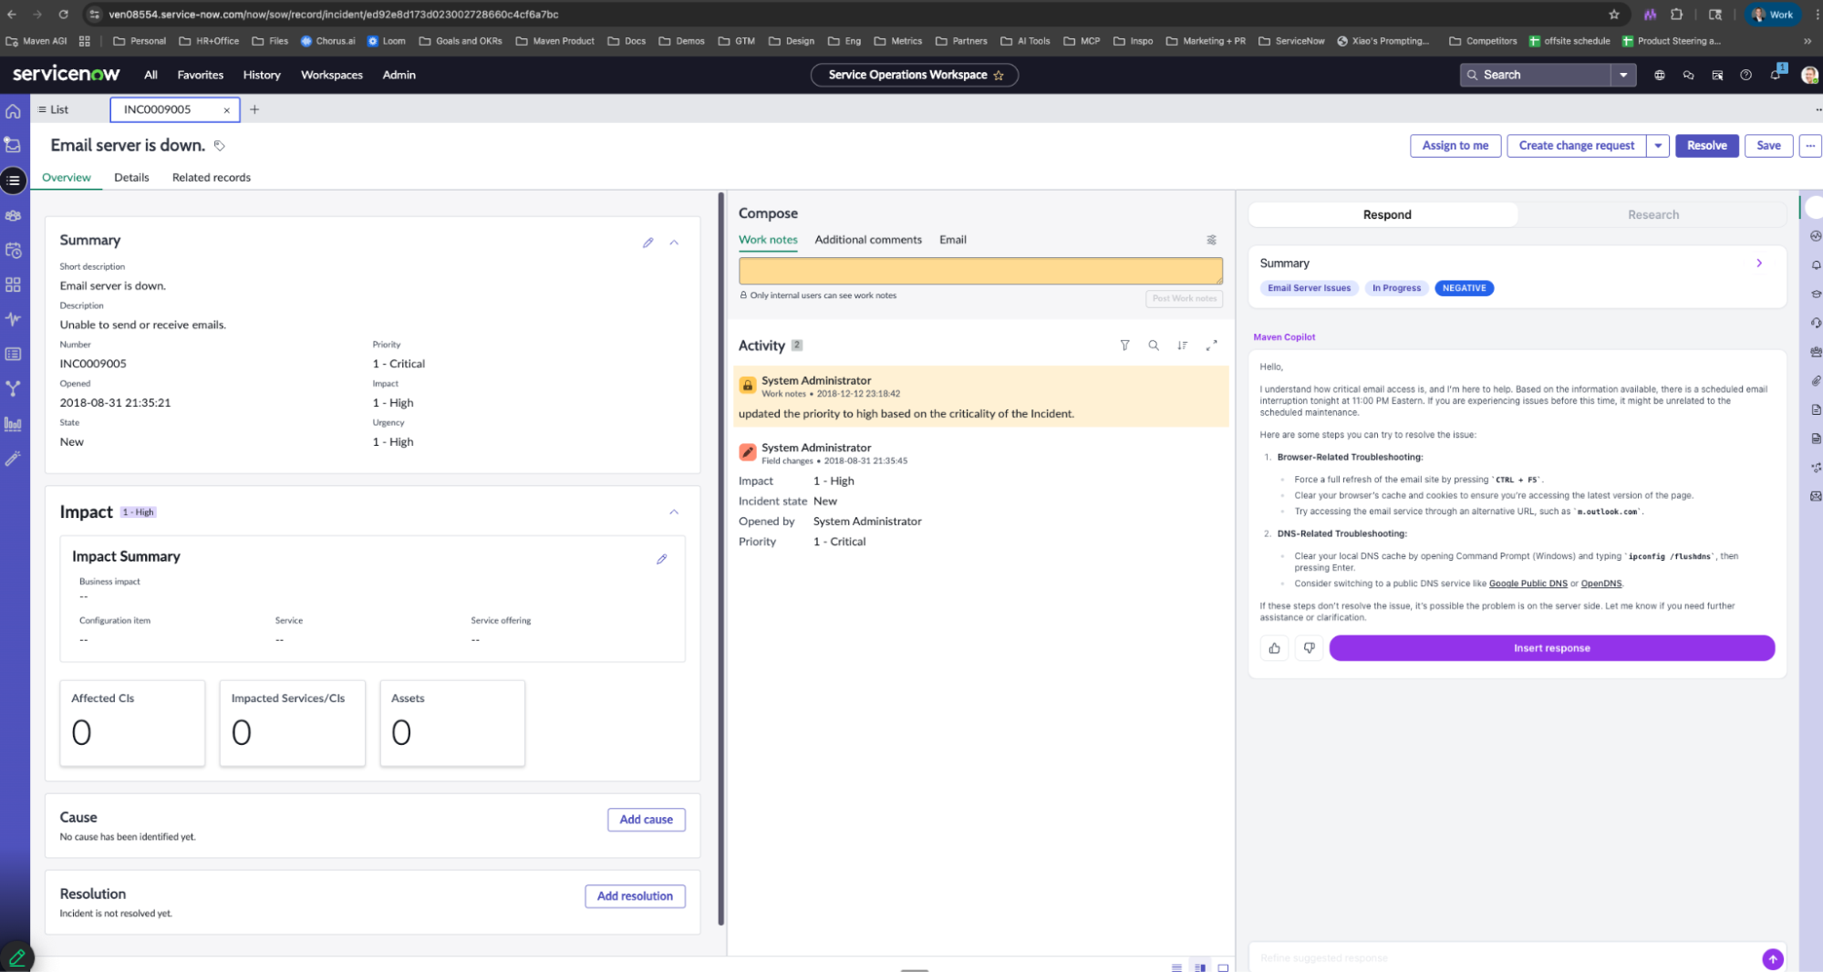Switch to the Details tab
This screenshot has width=1823, height=972.
131,178
